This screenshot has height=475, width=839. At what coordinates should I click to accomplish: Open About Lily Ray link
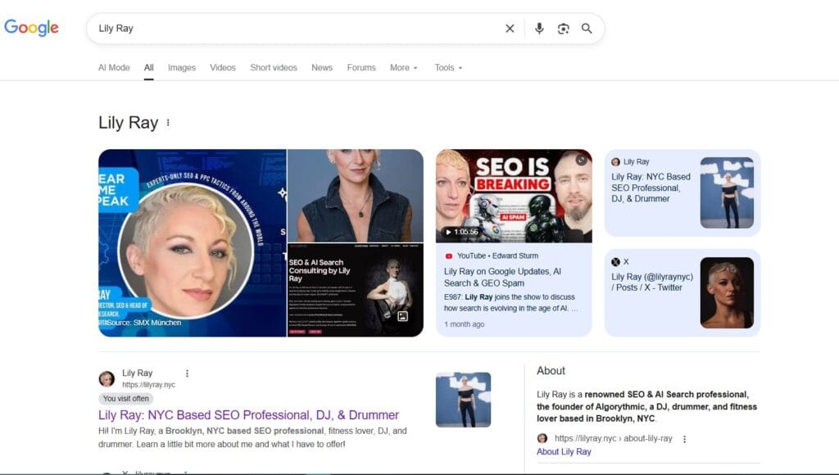click(564, 451)
